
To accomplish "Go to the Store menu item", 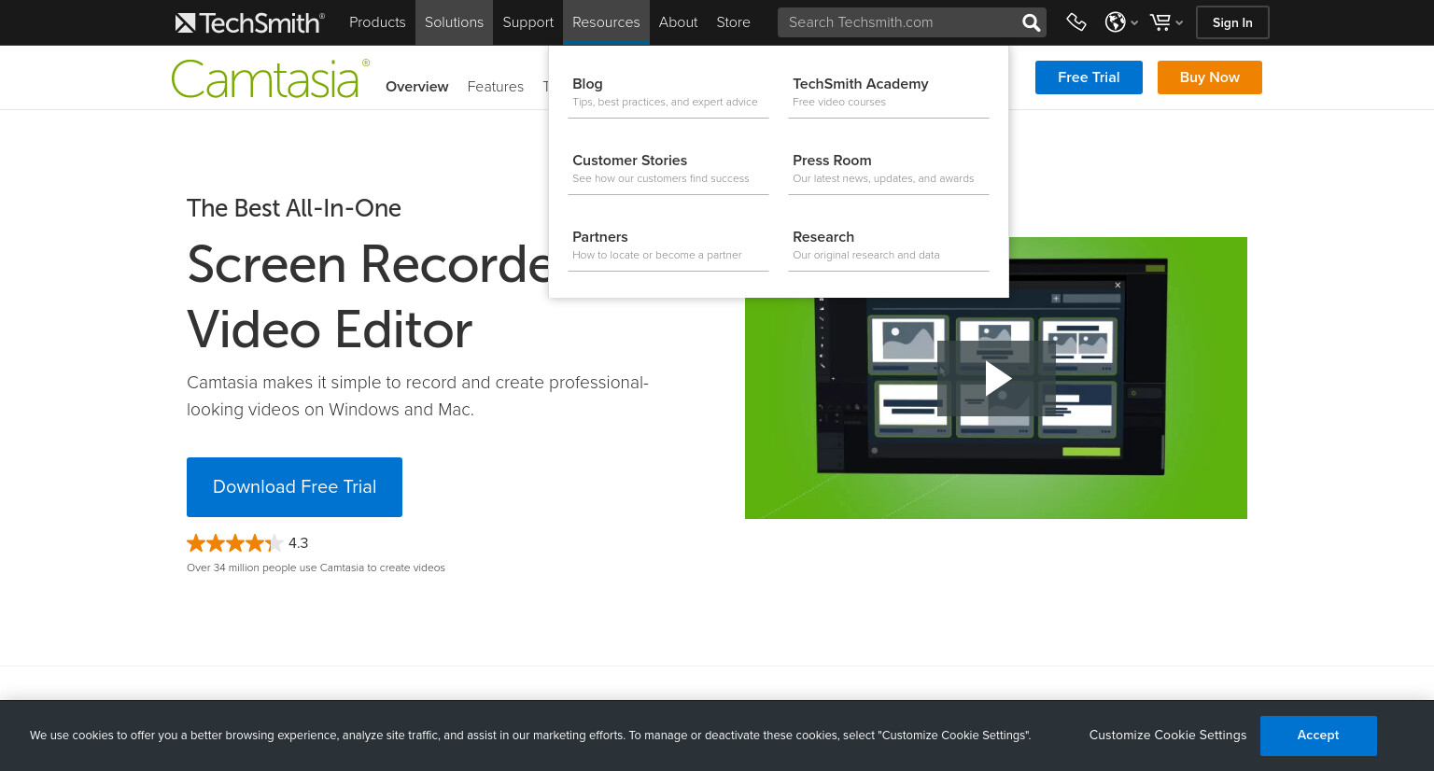I will (x=733, y=22).
